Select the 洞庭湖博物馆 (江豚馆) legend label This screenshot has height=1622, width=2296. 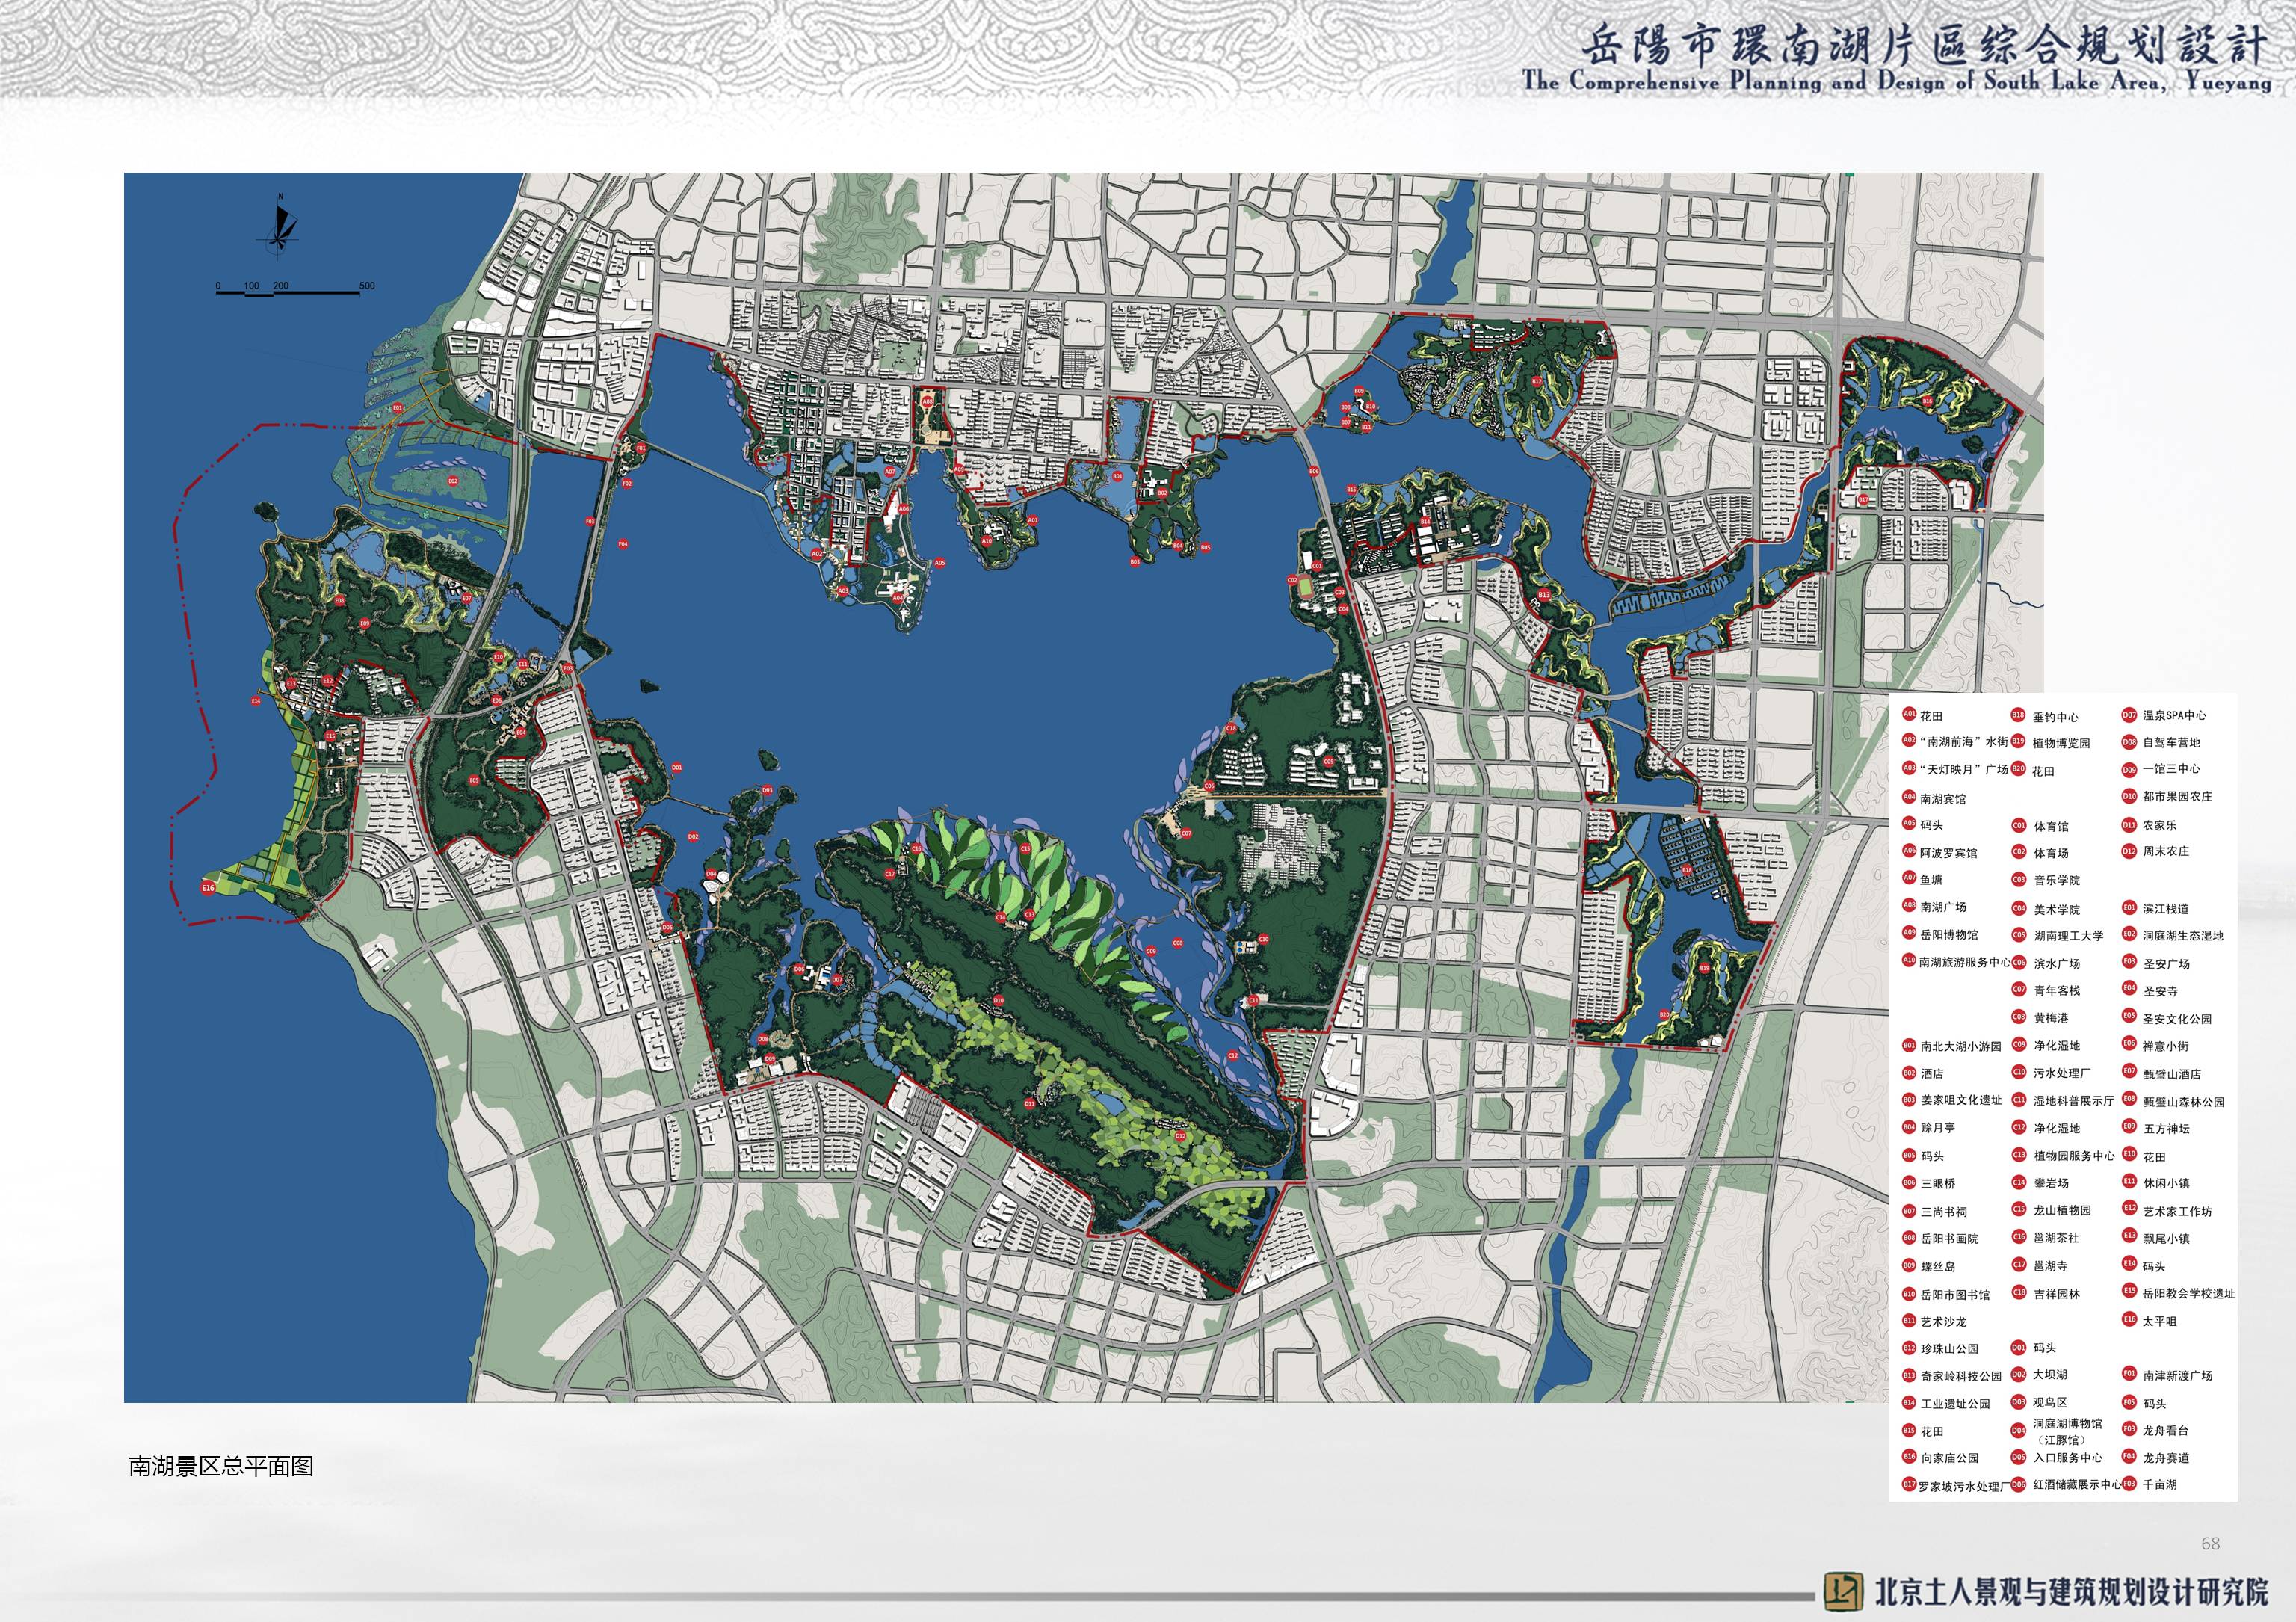(x=2067, y=1431)
